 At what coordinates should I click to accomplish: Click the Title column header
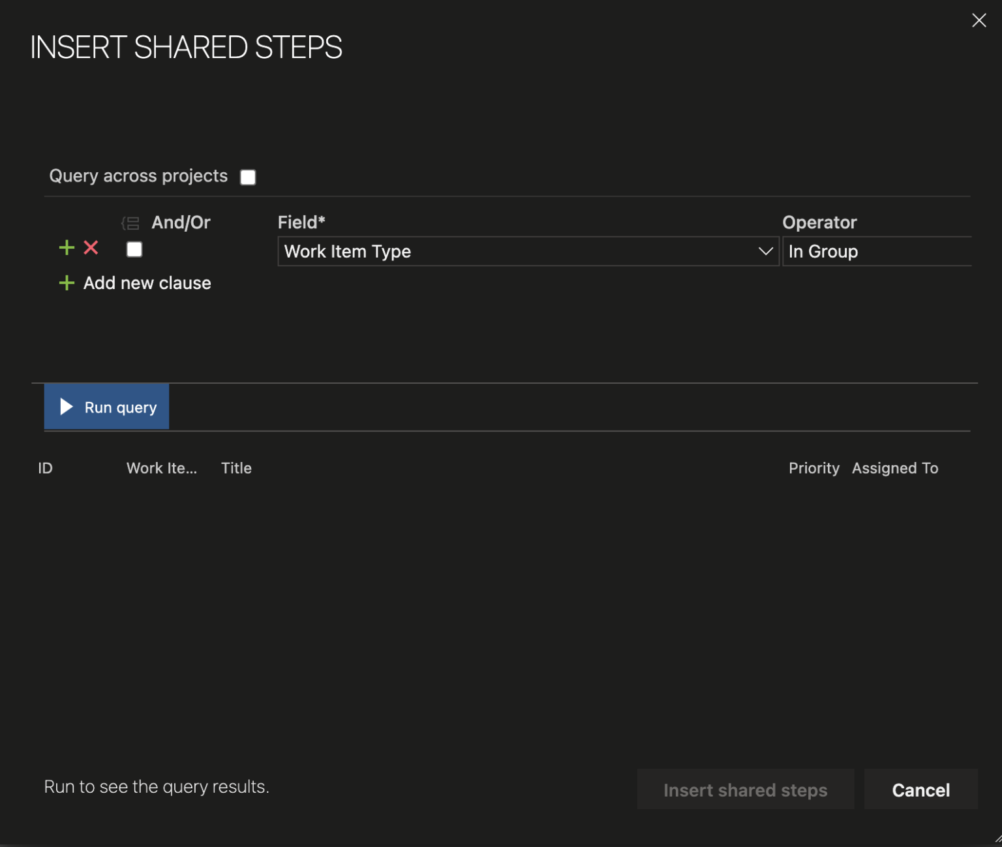236,468
